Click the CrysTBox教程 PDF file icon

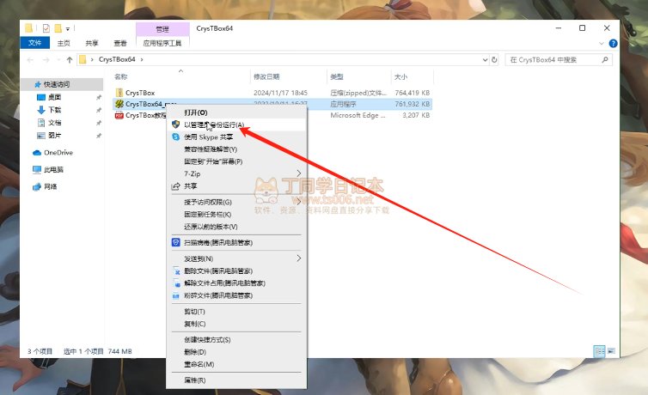click(119, 115)
